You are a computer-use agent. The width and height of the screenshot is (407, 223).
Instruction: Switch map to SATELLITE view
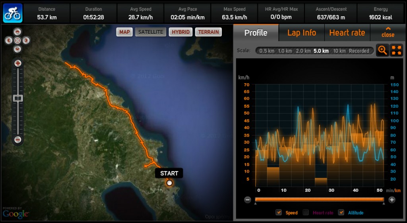(x=151, y=32)
